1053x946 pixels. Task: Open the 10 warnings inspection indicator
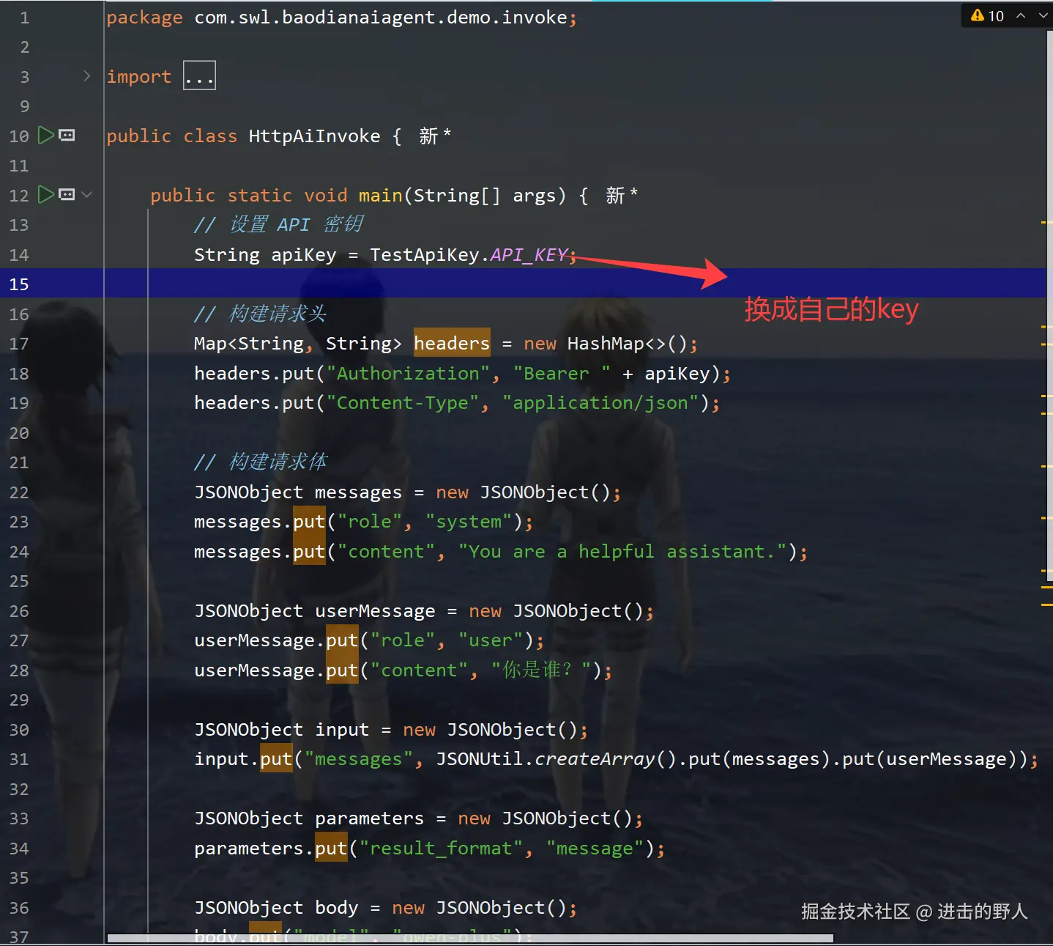987,15
